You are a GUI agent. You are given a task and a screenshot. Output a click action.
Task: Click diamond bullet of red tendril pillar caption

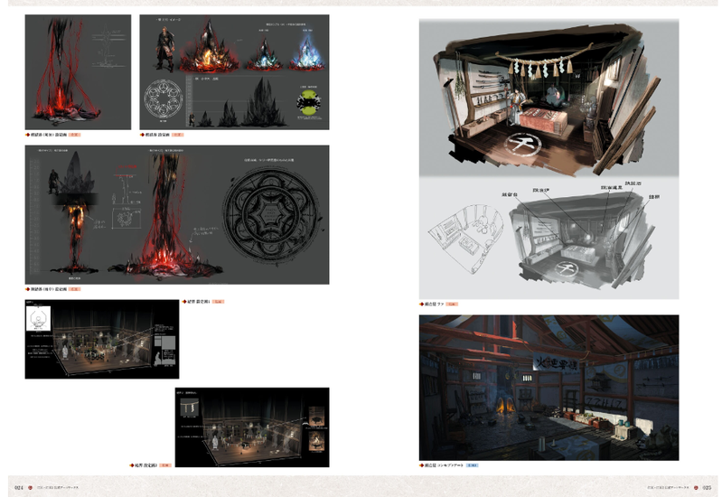pyautogui.click(x=27, y=135)
